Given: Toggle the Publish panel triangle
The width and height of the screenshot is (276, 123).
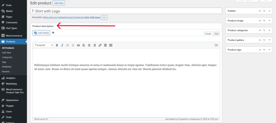Looking at the screenshot, I should 270,11.
